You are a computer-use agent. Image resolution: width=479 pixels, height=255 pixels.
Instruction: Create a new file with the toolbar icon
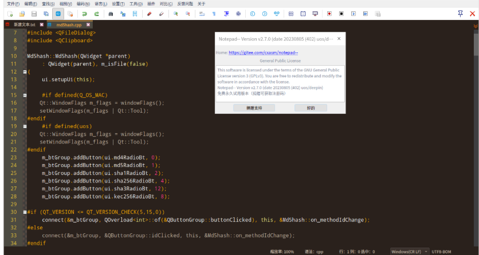tap(10, 14)
